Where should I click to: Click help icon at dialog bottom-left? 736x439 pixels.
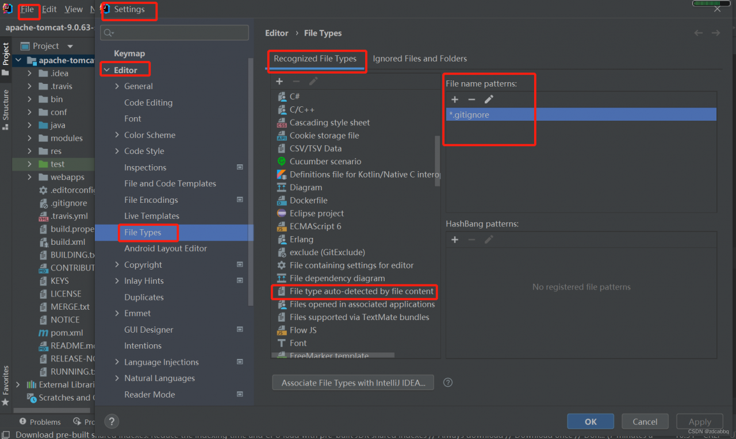pyautogui.click(x=112, y=421)
